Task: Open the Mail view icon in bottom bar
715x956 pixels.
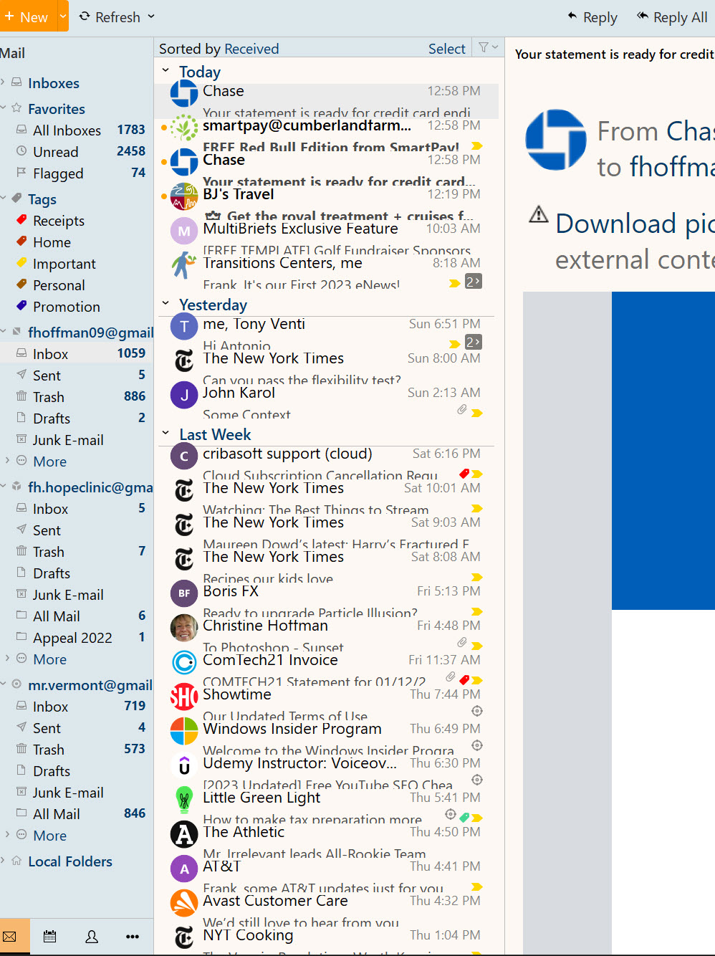Action: point(10,937)
